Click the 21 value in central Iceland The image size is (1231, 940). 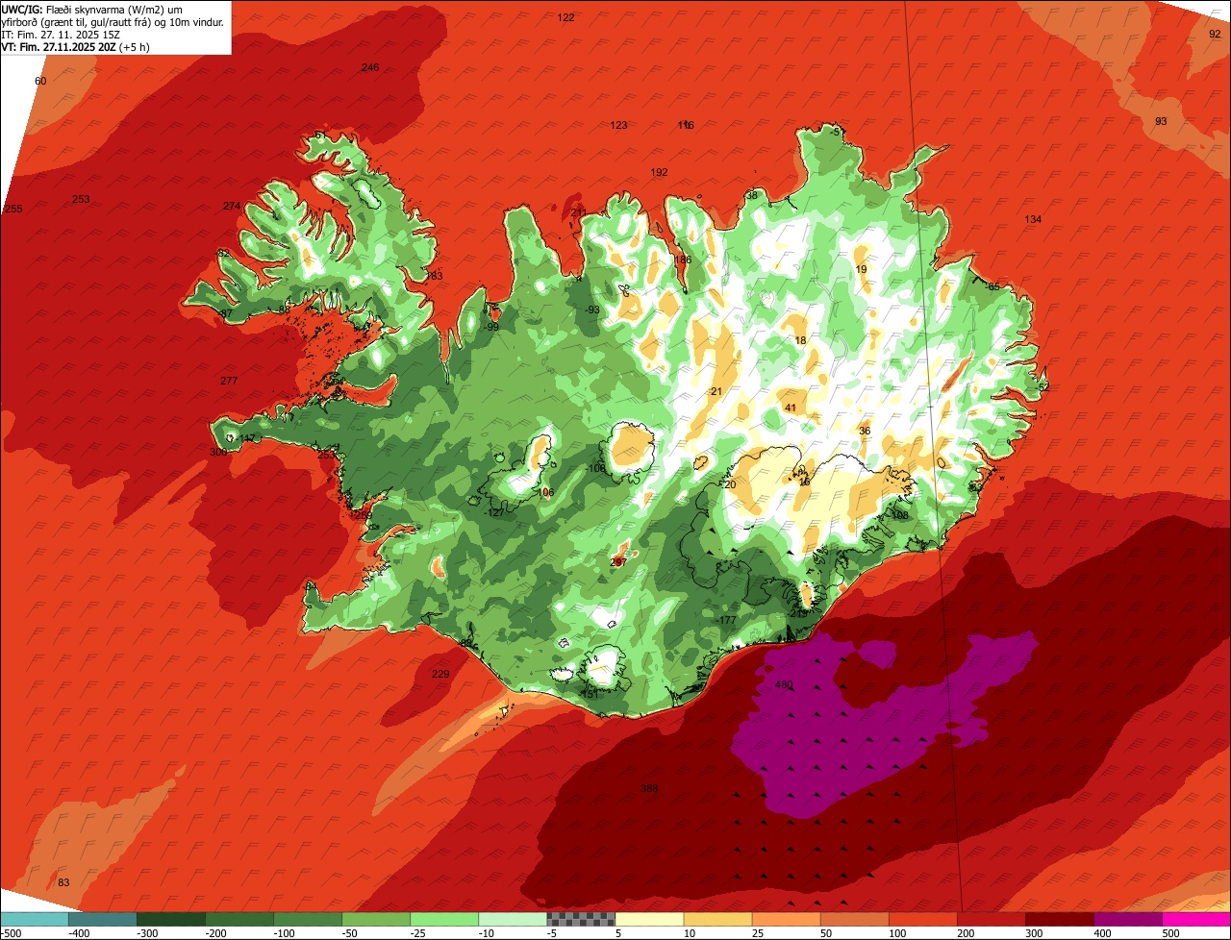point(716,392)
